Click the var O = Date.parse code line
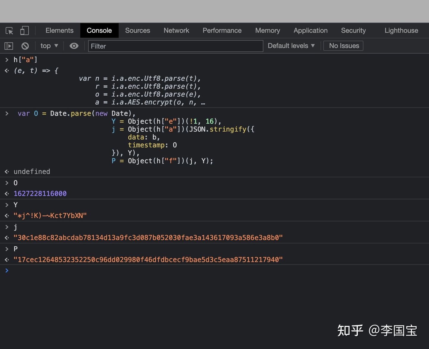This screenshot has height=349, width=429. (77, 114)
